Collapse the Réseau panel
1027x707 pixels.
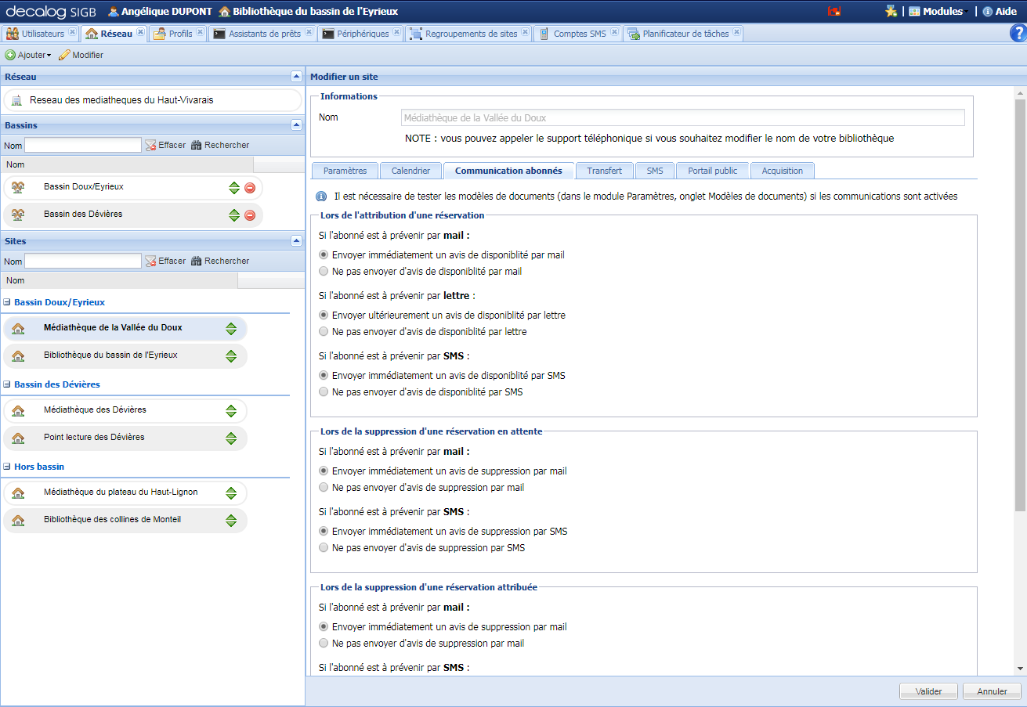click(x=295, y=77)
